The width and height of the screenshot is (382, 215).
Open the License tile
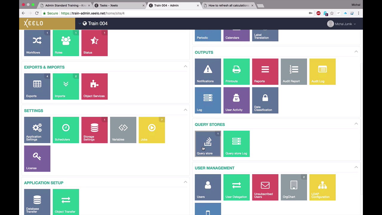[x=37, y=159]
